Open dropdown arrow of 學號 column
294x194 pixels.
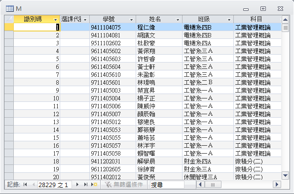(x=131, y=20)
